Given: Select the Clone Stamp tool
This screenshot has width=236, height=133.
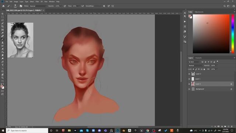Looking at the screenshot, I should [3, 42].
